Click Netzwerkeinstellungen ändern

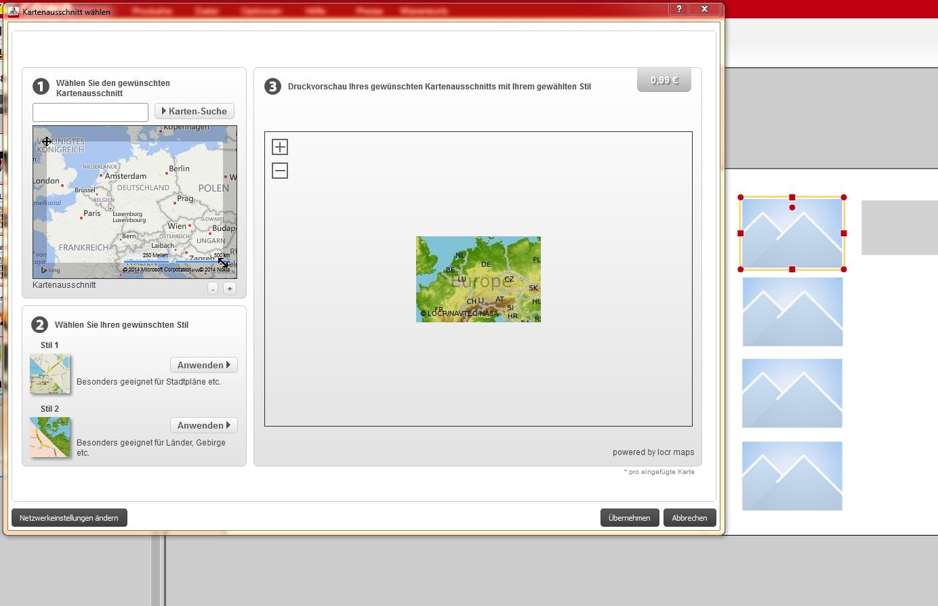(x=69, y=518)
